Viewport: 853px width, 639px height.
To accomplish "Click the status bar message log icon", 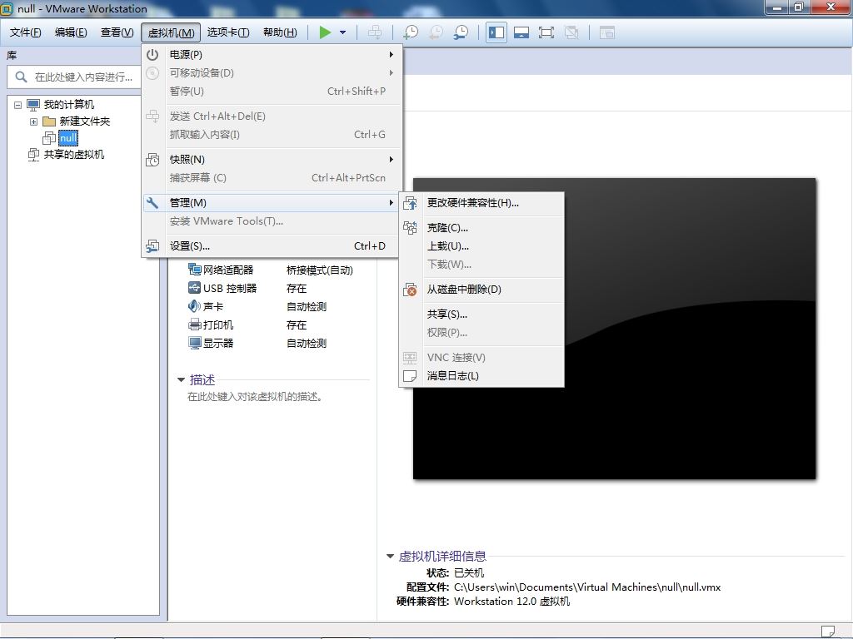I will pos(827,631).
